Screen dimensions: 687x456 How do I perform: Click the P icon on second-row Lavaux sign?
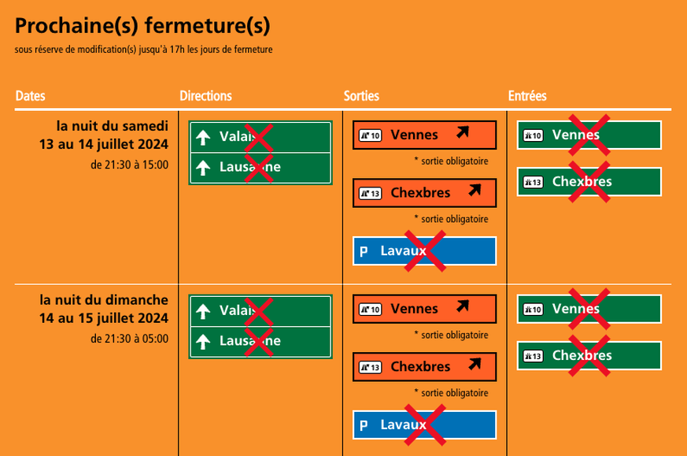(364, 426)
